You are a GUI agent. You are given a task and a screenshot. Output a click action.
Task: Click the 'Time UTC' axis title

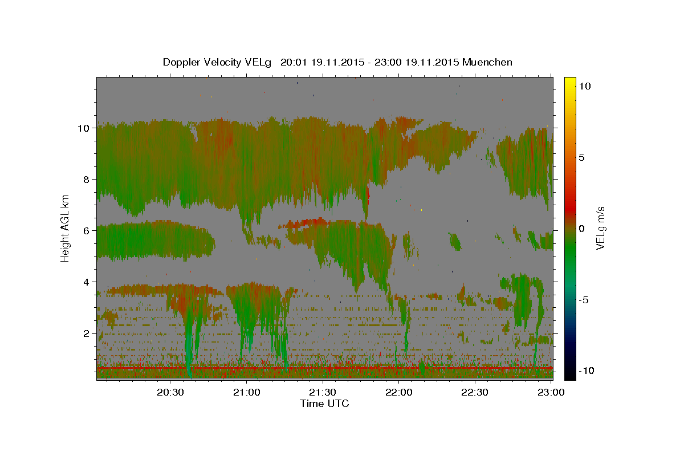[x=324, y=404]
